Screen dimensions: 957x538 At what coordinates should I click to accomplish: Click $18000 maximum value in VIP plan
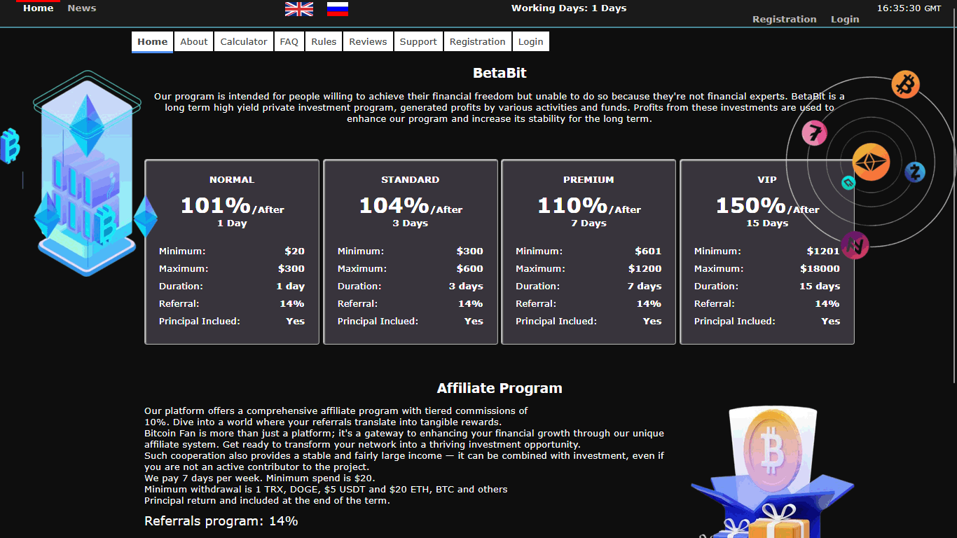(820, 269)
